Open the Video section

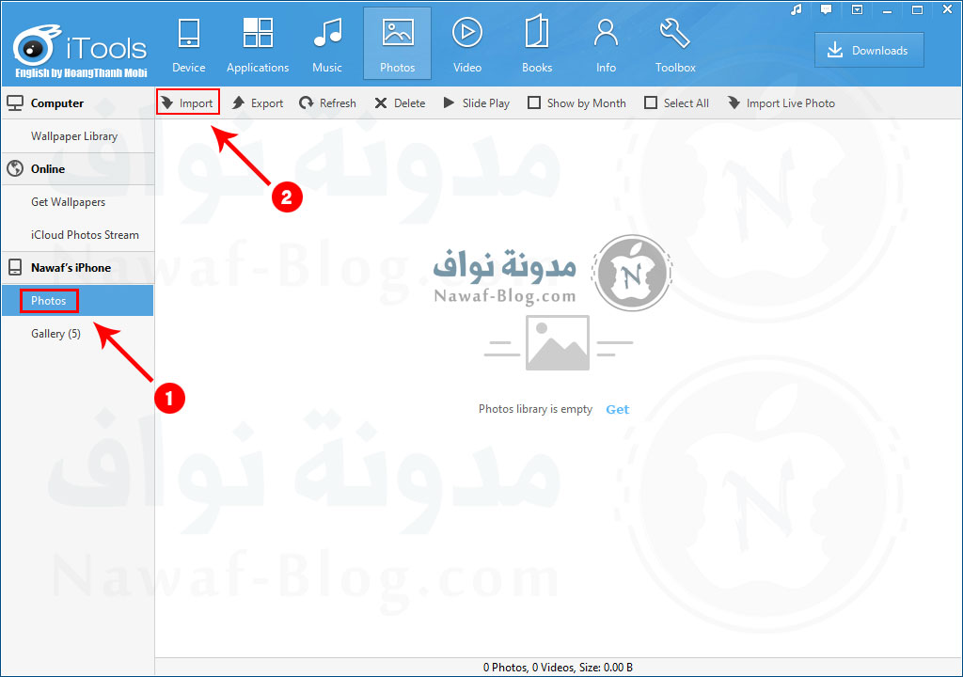466,45
